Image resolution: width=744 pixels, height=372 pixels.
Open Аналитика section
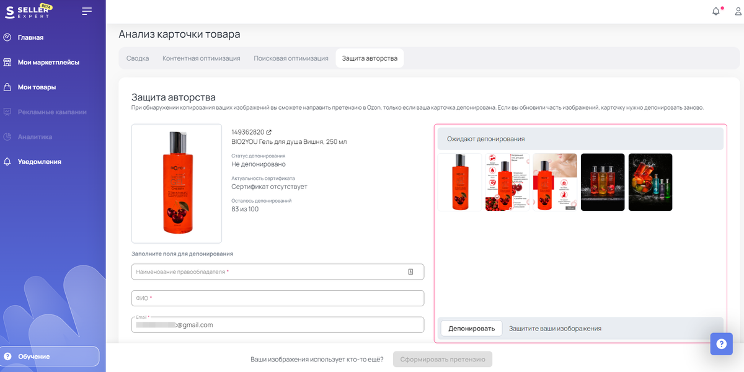point(35,136)
